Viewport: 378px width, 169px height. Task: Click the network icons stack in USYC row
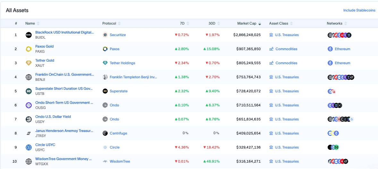pos(333,147)
